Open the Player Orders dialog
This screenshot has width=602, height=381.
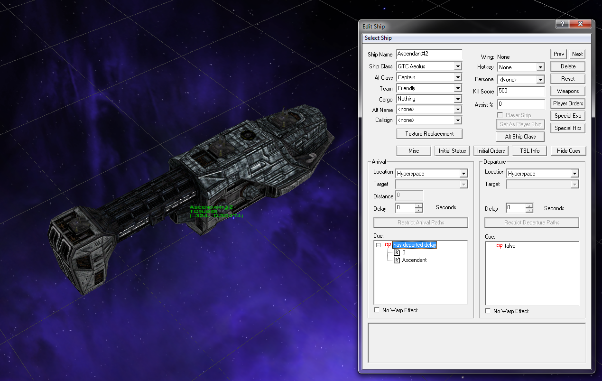[x=568, y=103]
